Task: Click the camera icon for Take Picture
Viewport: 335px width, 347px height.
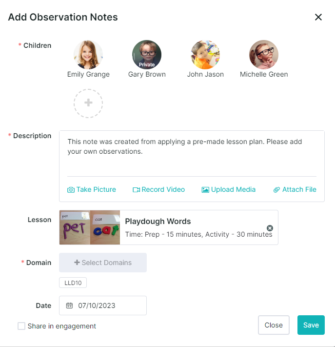Action: point(71,190)
